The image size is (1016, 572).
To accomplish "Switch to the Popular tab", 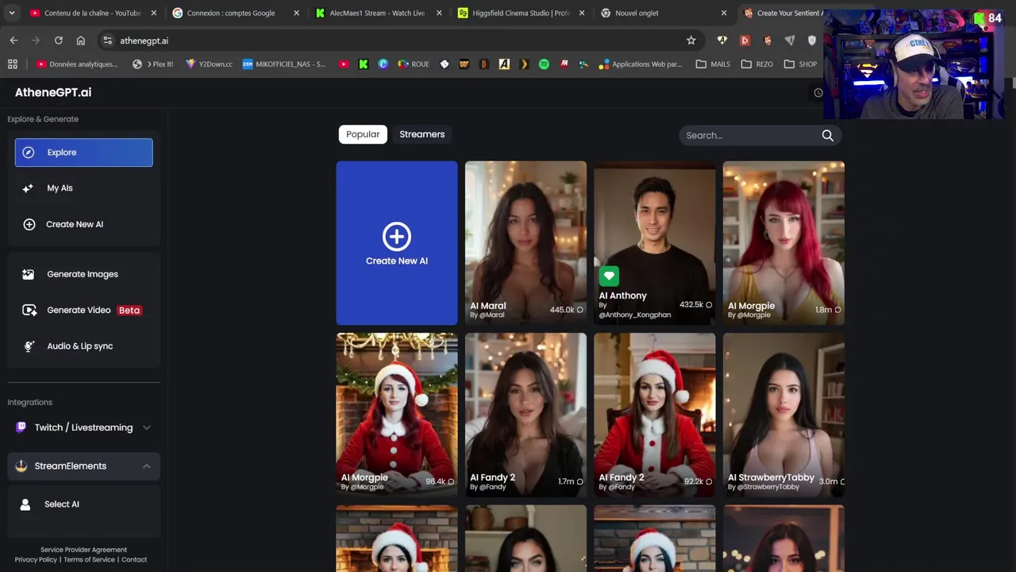I will click(363, 134).
